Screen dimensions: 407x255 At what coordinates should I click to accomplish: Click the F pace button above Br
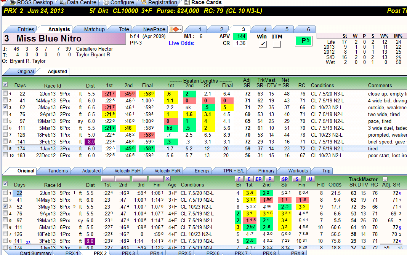click(239, 179)
